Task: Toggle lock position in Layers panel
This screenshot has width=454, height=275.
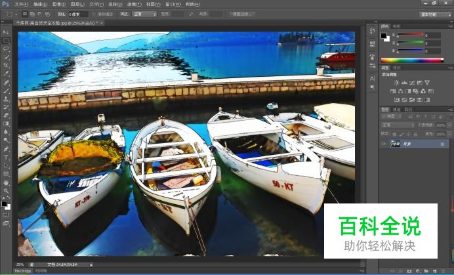Action: [x=409, y=134]
